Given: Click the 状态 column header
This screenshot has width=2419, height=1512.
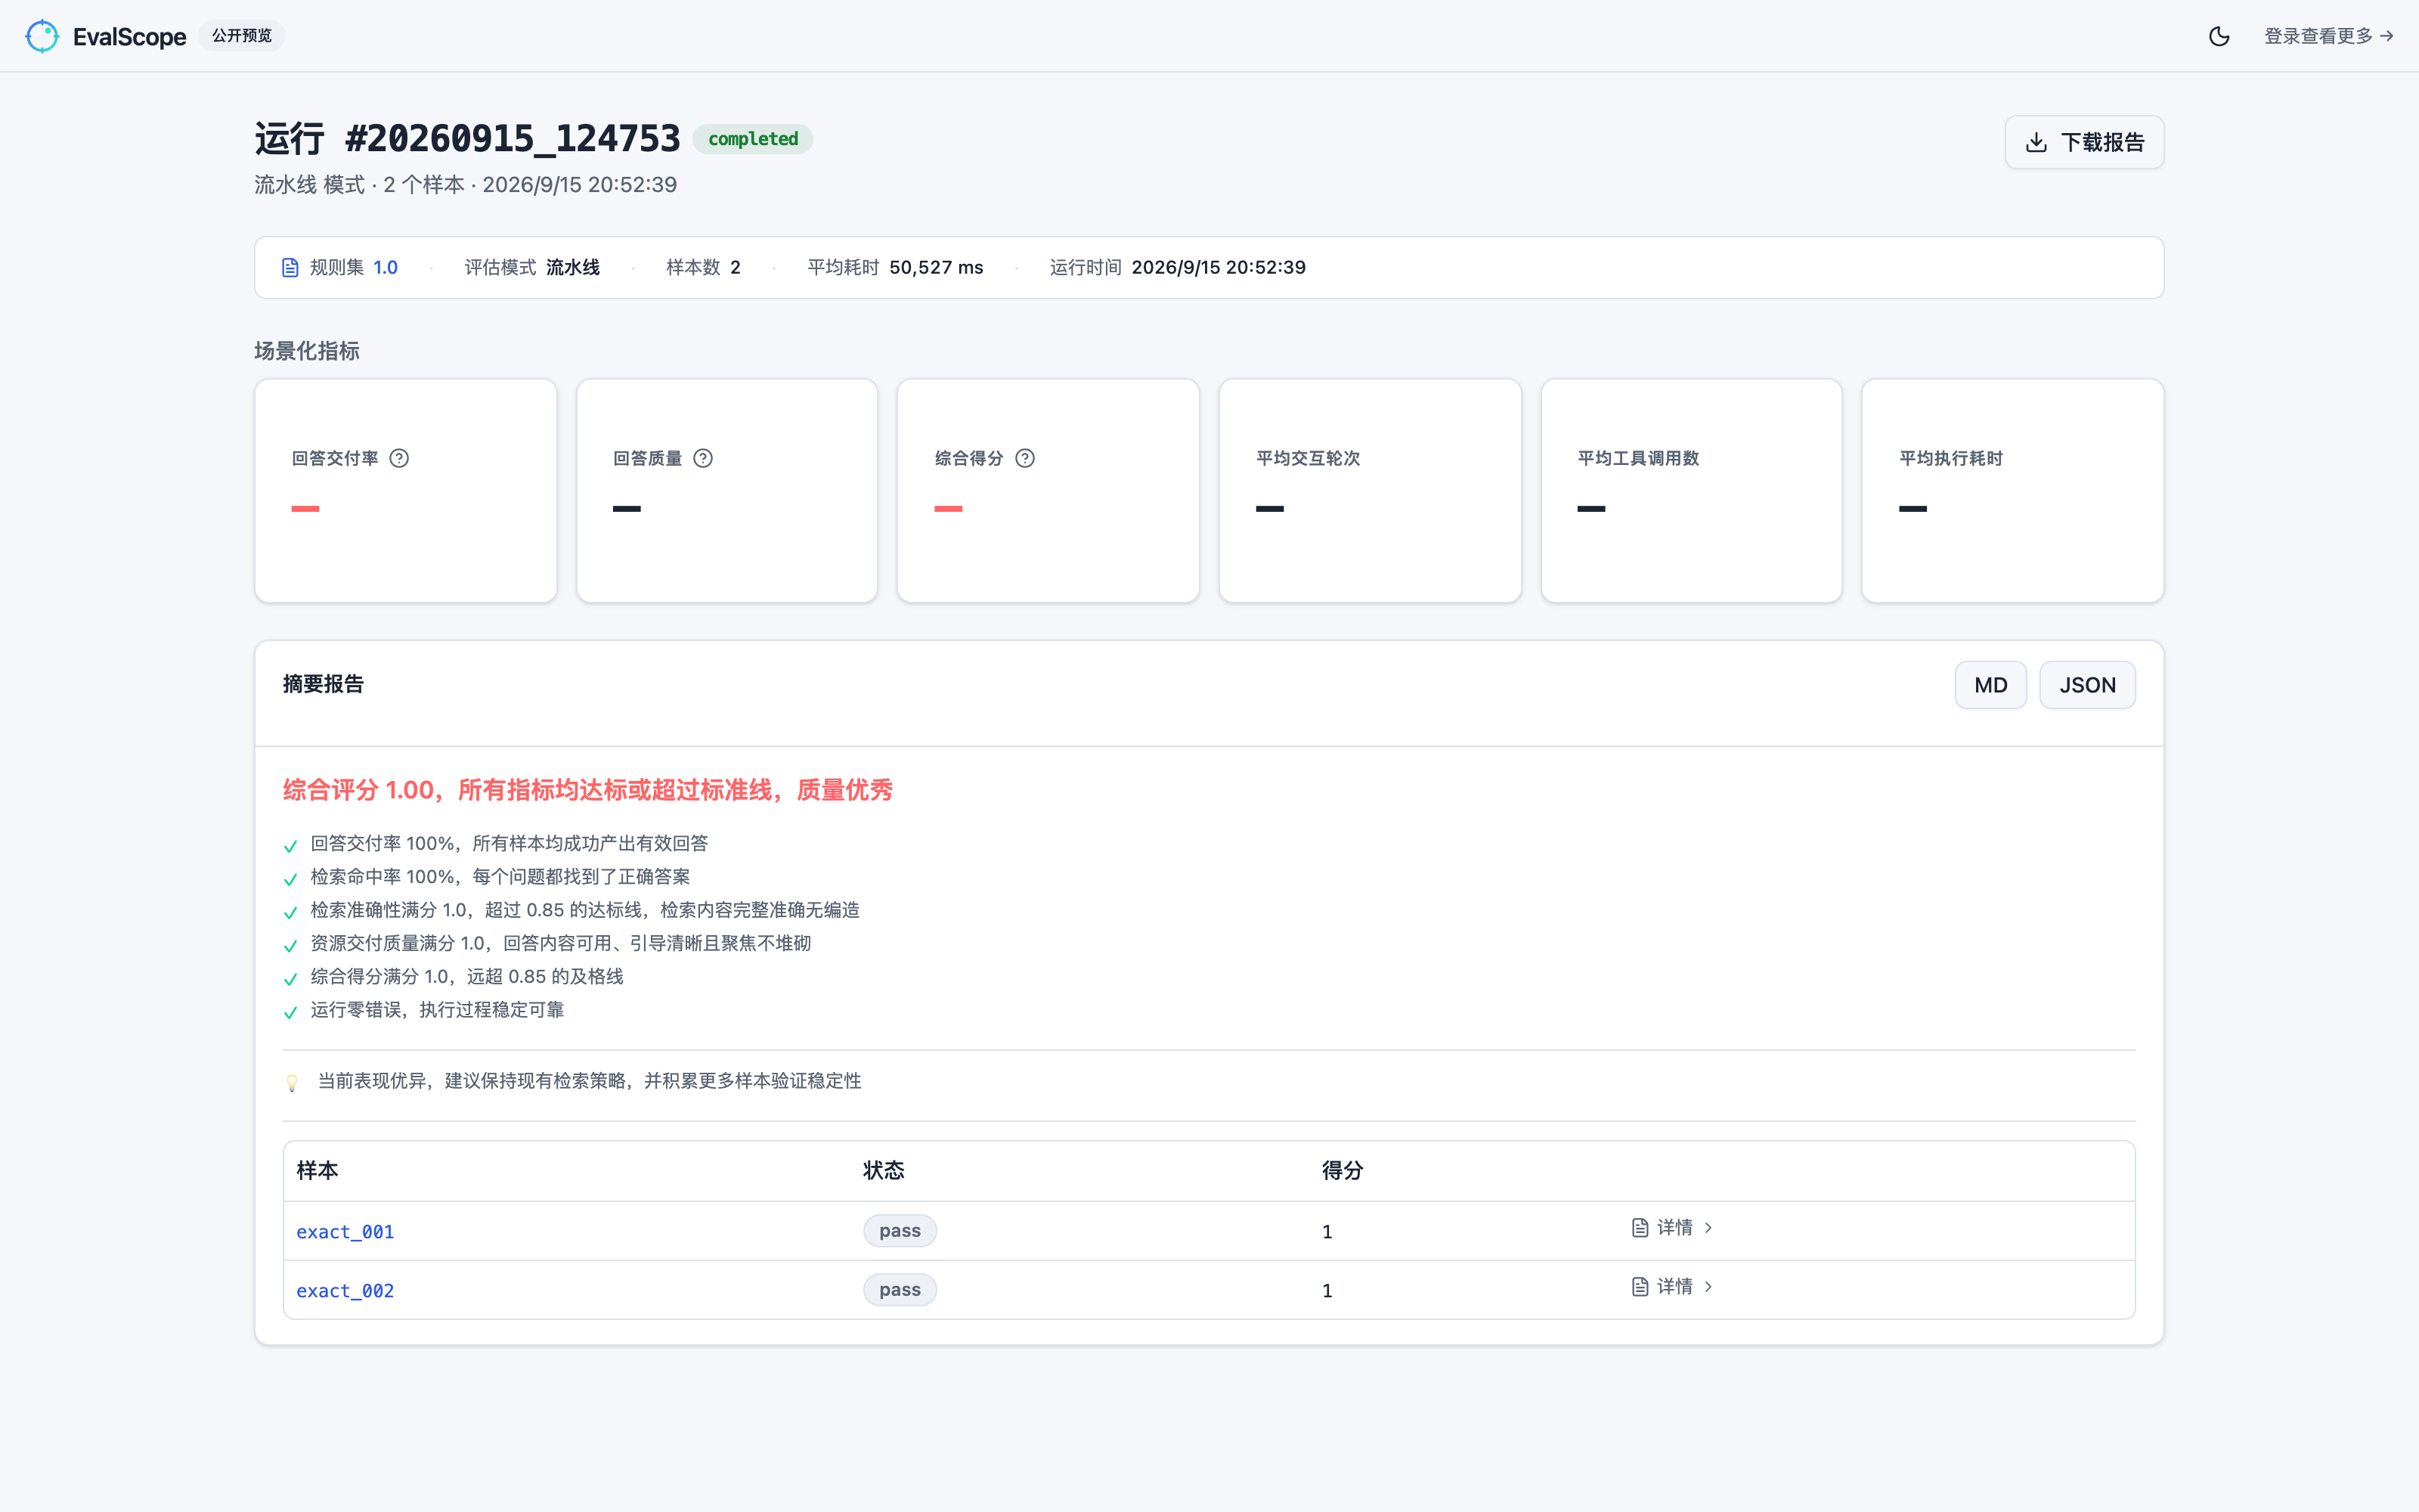Looking at the screenshot, I should click(x=884, y=1171).
